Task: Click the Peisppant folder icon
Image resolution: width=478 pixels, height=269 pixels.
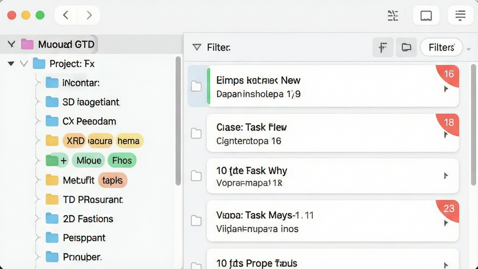Action: point(52,238)
